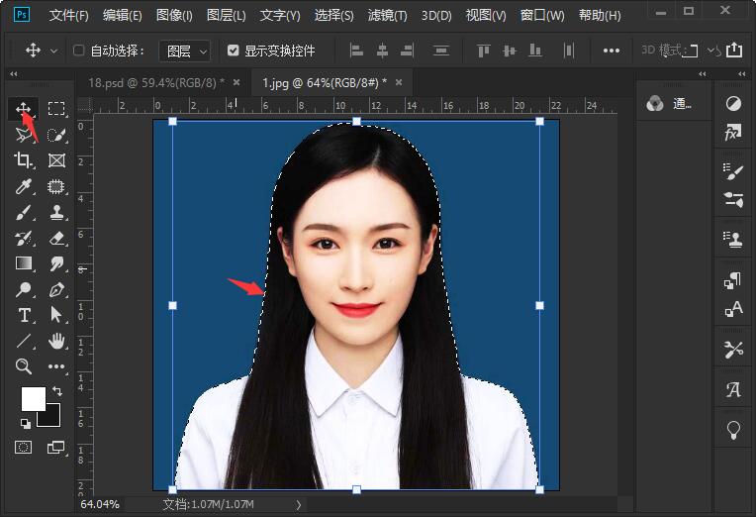Uncheck 显示变换控件 checkbox
The height and width of the screenshot is (517, 756).
coord(233,51)
